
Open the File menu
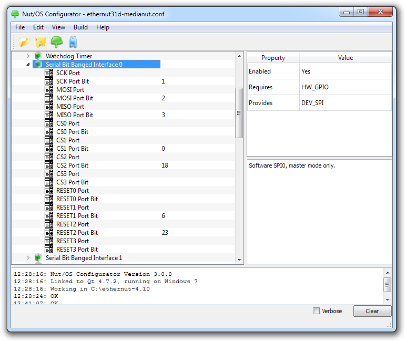[20, 27]
